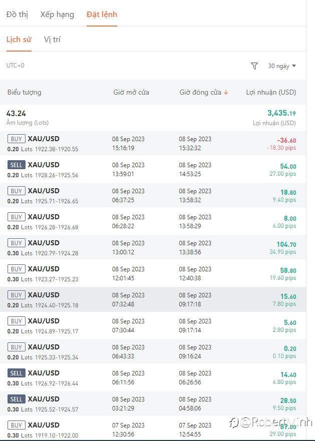The image size is (315, 441).
Task: Click SELL badge on the 14.40 trade
Action: [x=16, y=373]
